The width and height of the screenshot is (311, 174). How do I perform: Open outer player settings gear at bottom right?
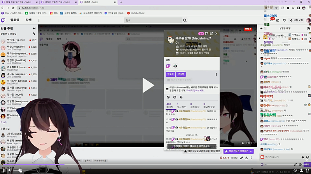[x=295, y=170]
